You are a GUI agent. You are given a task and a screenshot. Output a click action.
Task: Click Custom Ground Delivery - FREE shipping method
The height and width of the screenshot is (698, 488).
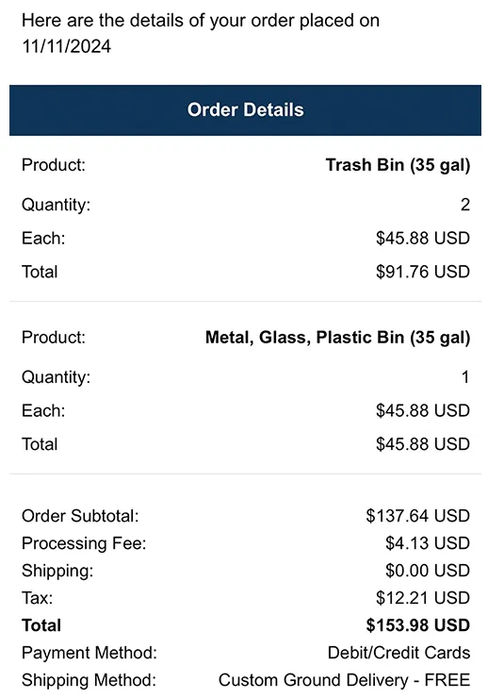pyautogui.click(x=344, y=680)
